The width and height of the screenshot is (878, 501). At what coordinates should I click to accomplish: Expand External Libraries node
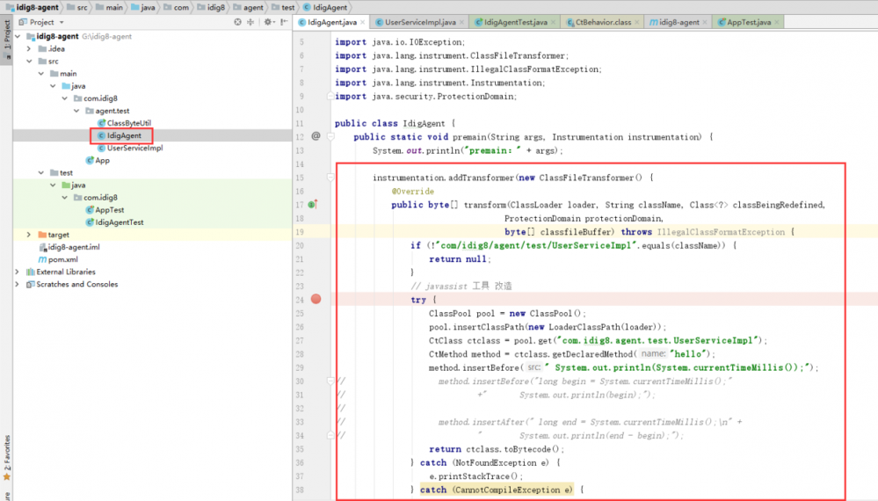(x=18, y=272)
